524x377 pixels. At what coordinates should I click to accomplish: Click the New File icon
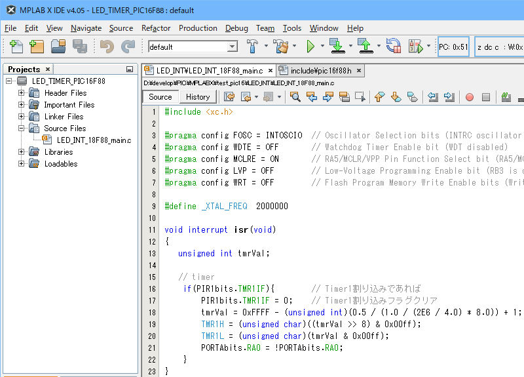pyautogui.click(x=16, y=47)
